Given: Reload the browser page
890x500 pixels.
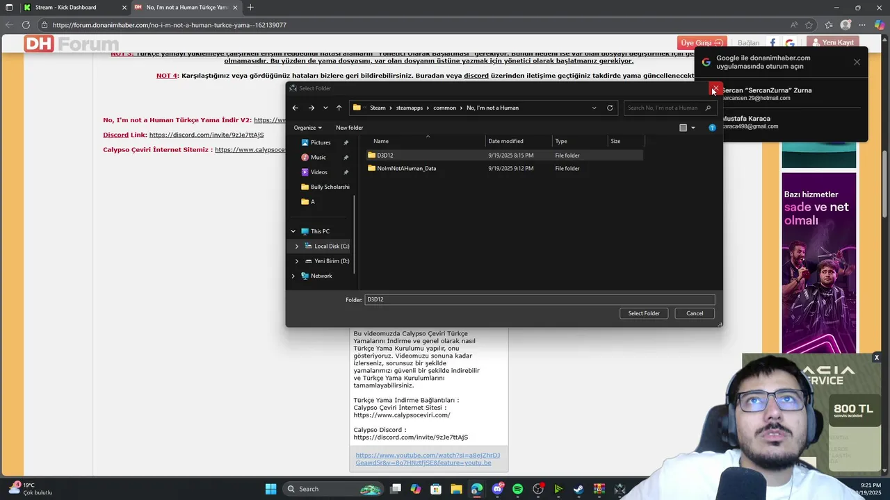Looking at the screenshot, I should [x=26, y=25].
